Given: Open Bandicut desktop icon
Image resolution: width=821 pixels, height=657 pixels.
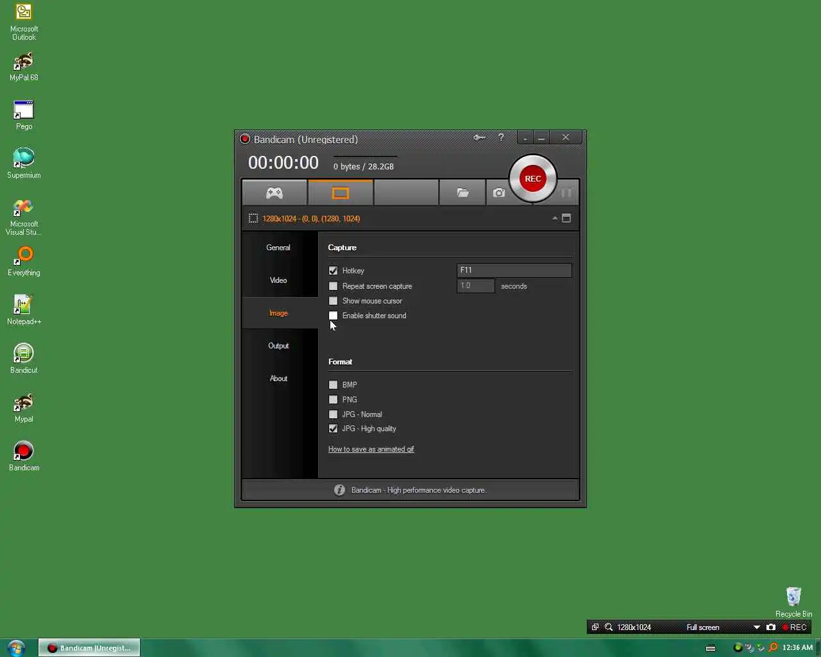Looking at the screenshot, I should pyautogui.click(x=24, y=359).
